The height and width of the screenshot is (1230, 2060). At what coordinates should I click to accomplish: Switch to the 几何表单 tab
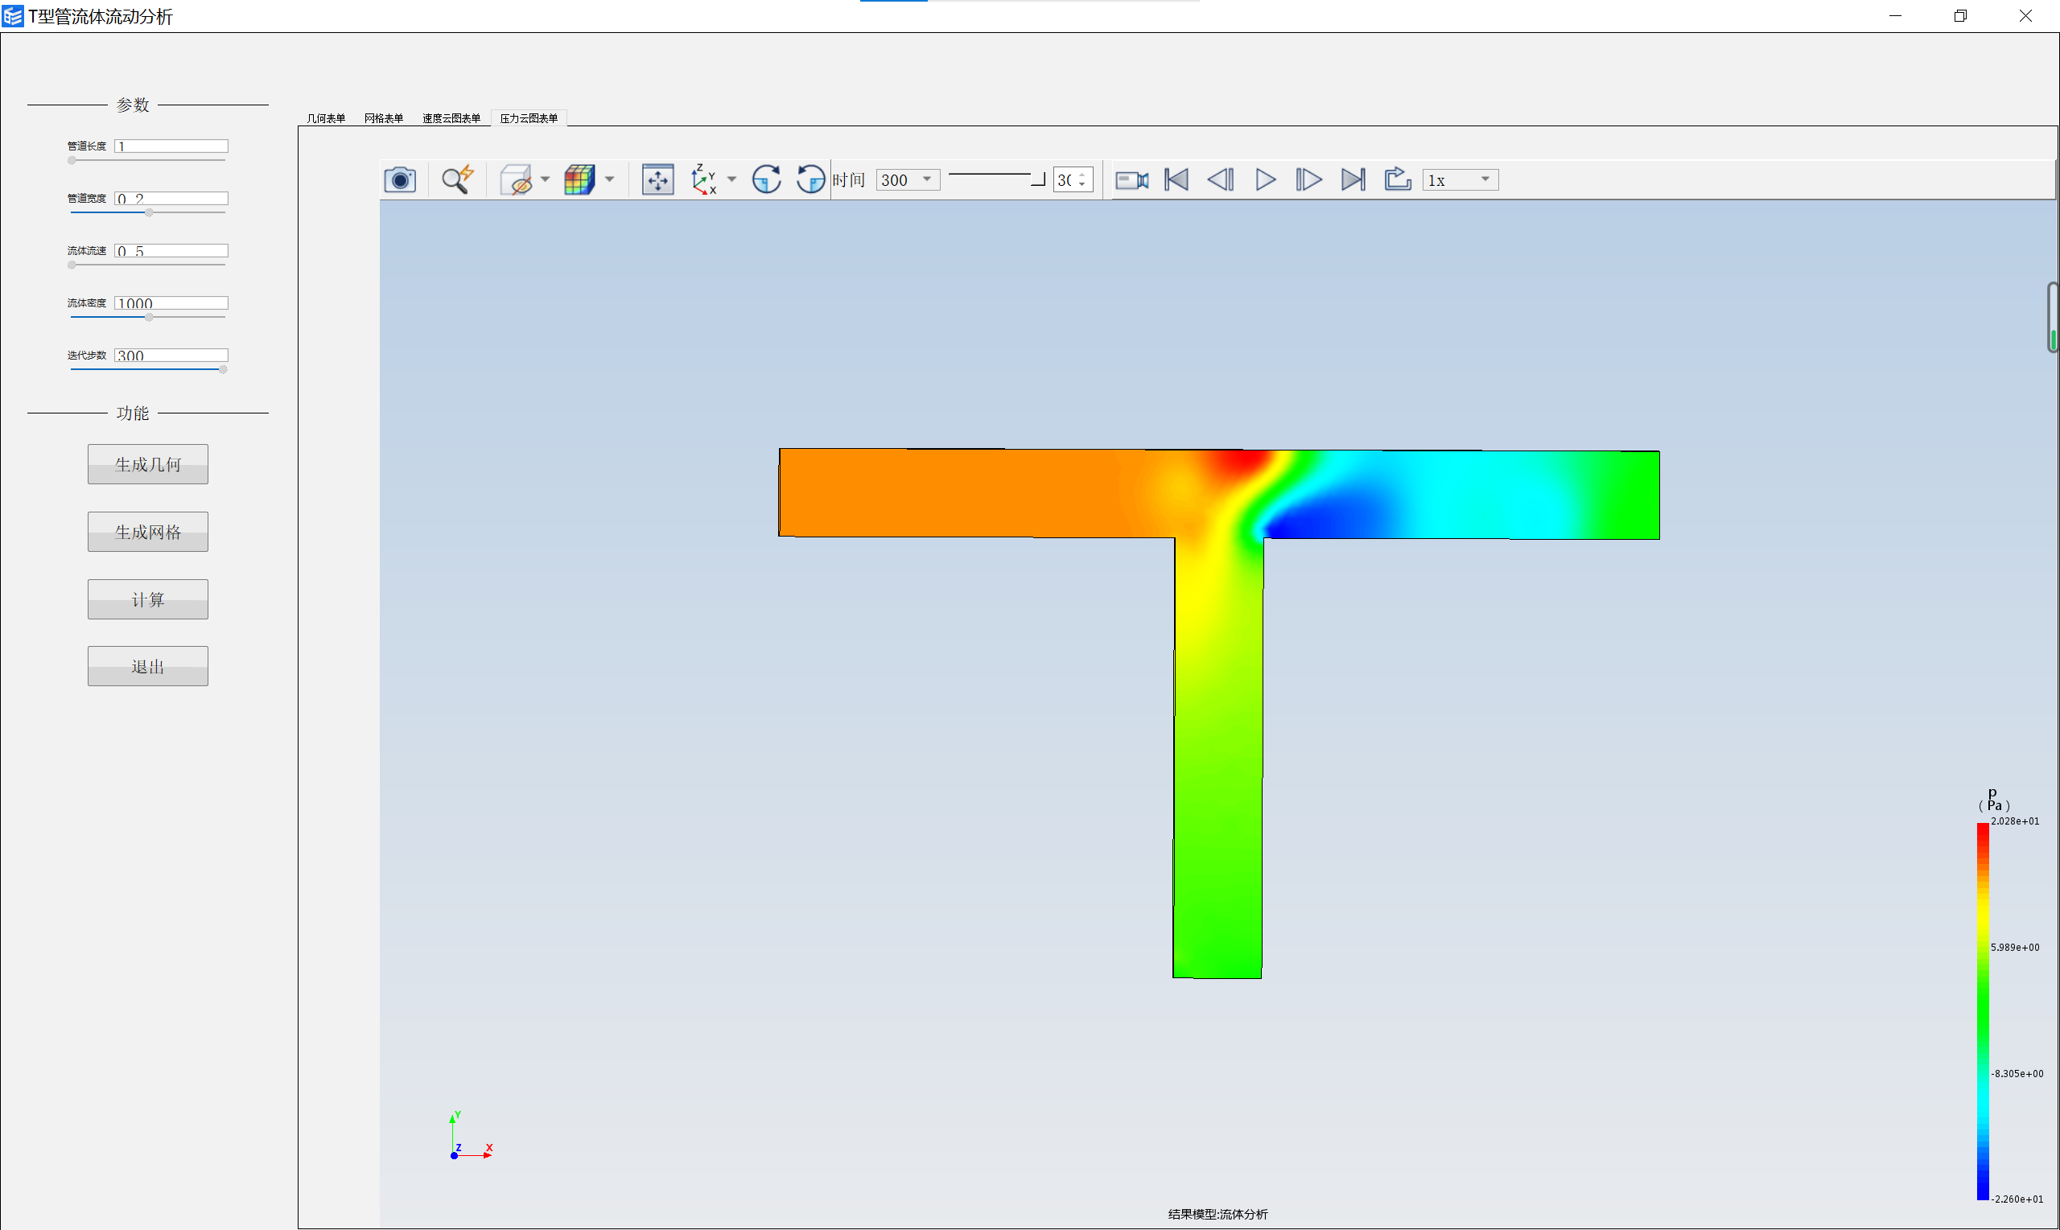[326, 118]
